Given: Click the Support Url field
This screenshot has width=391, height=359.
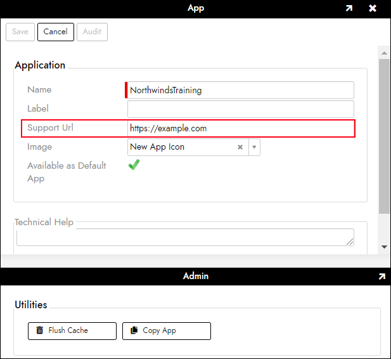Looking at the screenshot, I should [241, 128].
